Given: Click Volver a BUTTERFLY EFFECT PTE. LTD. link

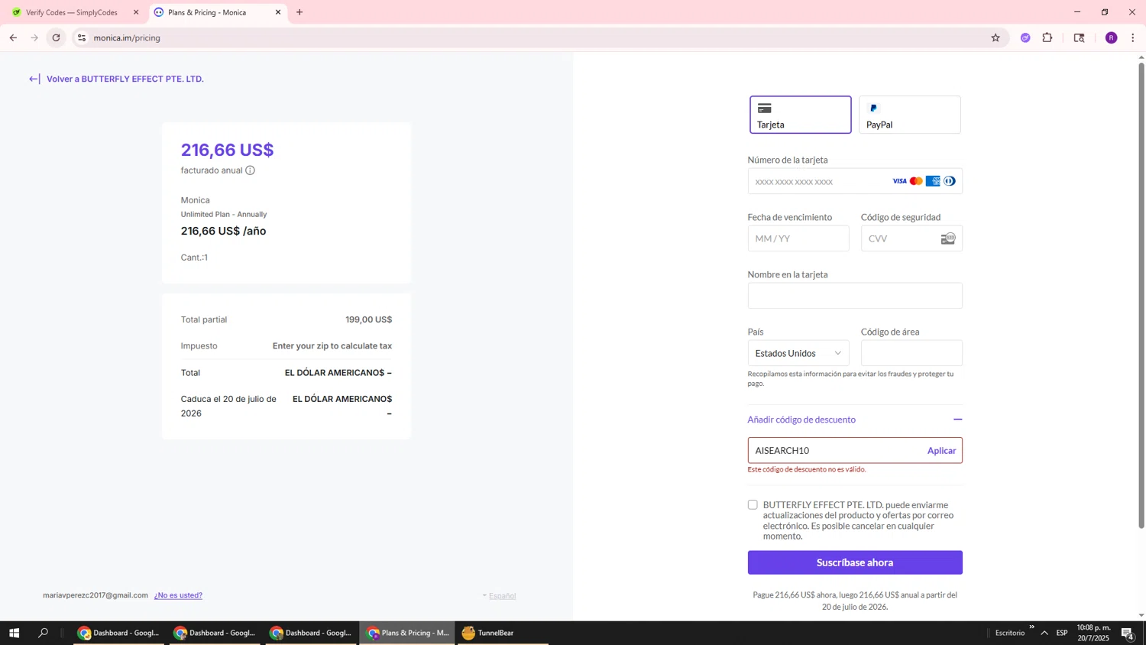Looking at the screenshot, I should pos(125,79).
